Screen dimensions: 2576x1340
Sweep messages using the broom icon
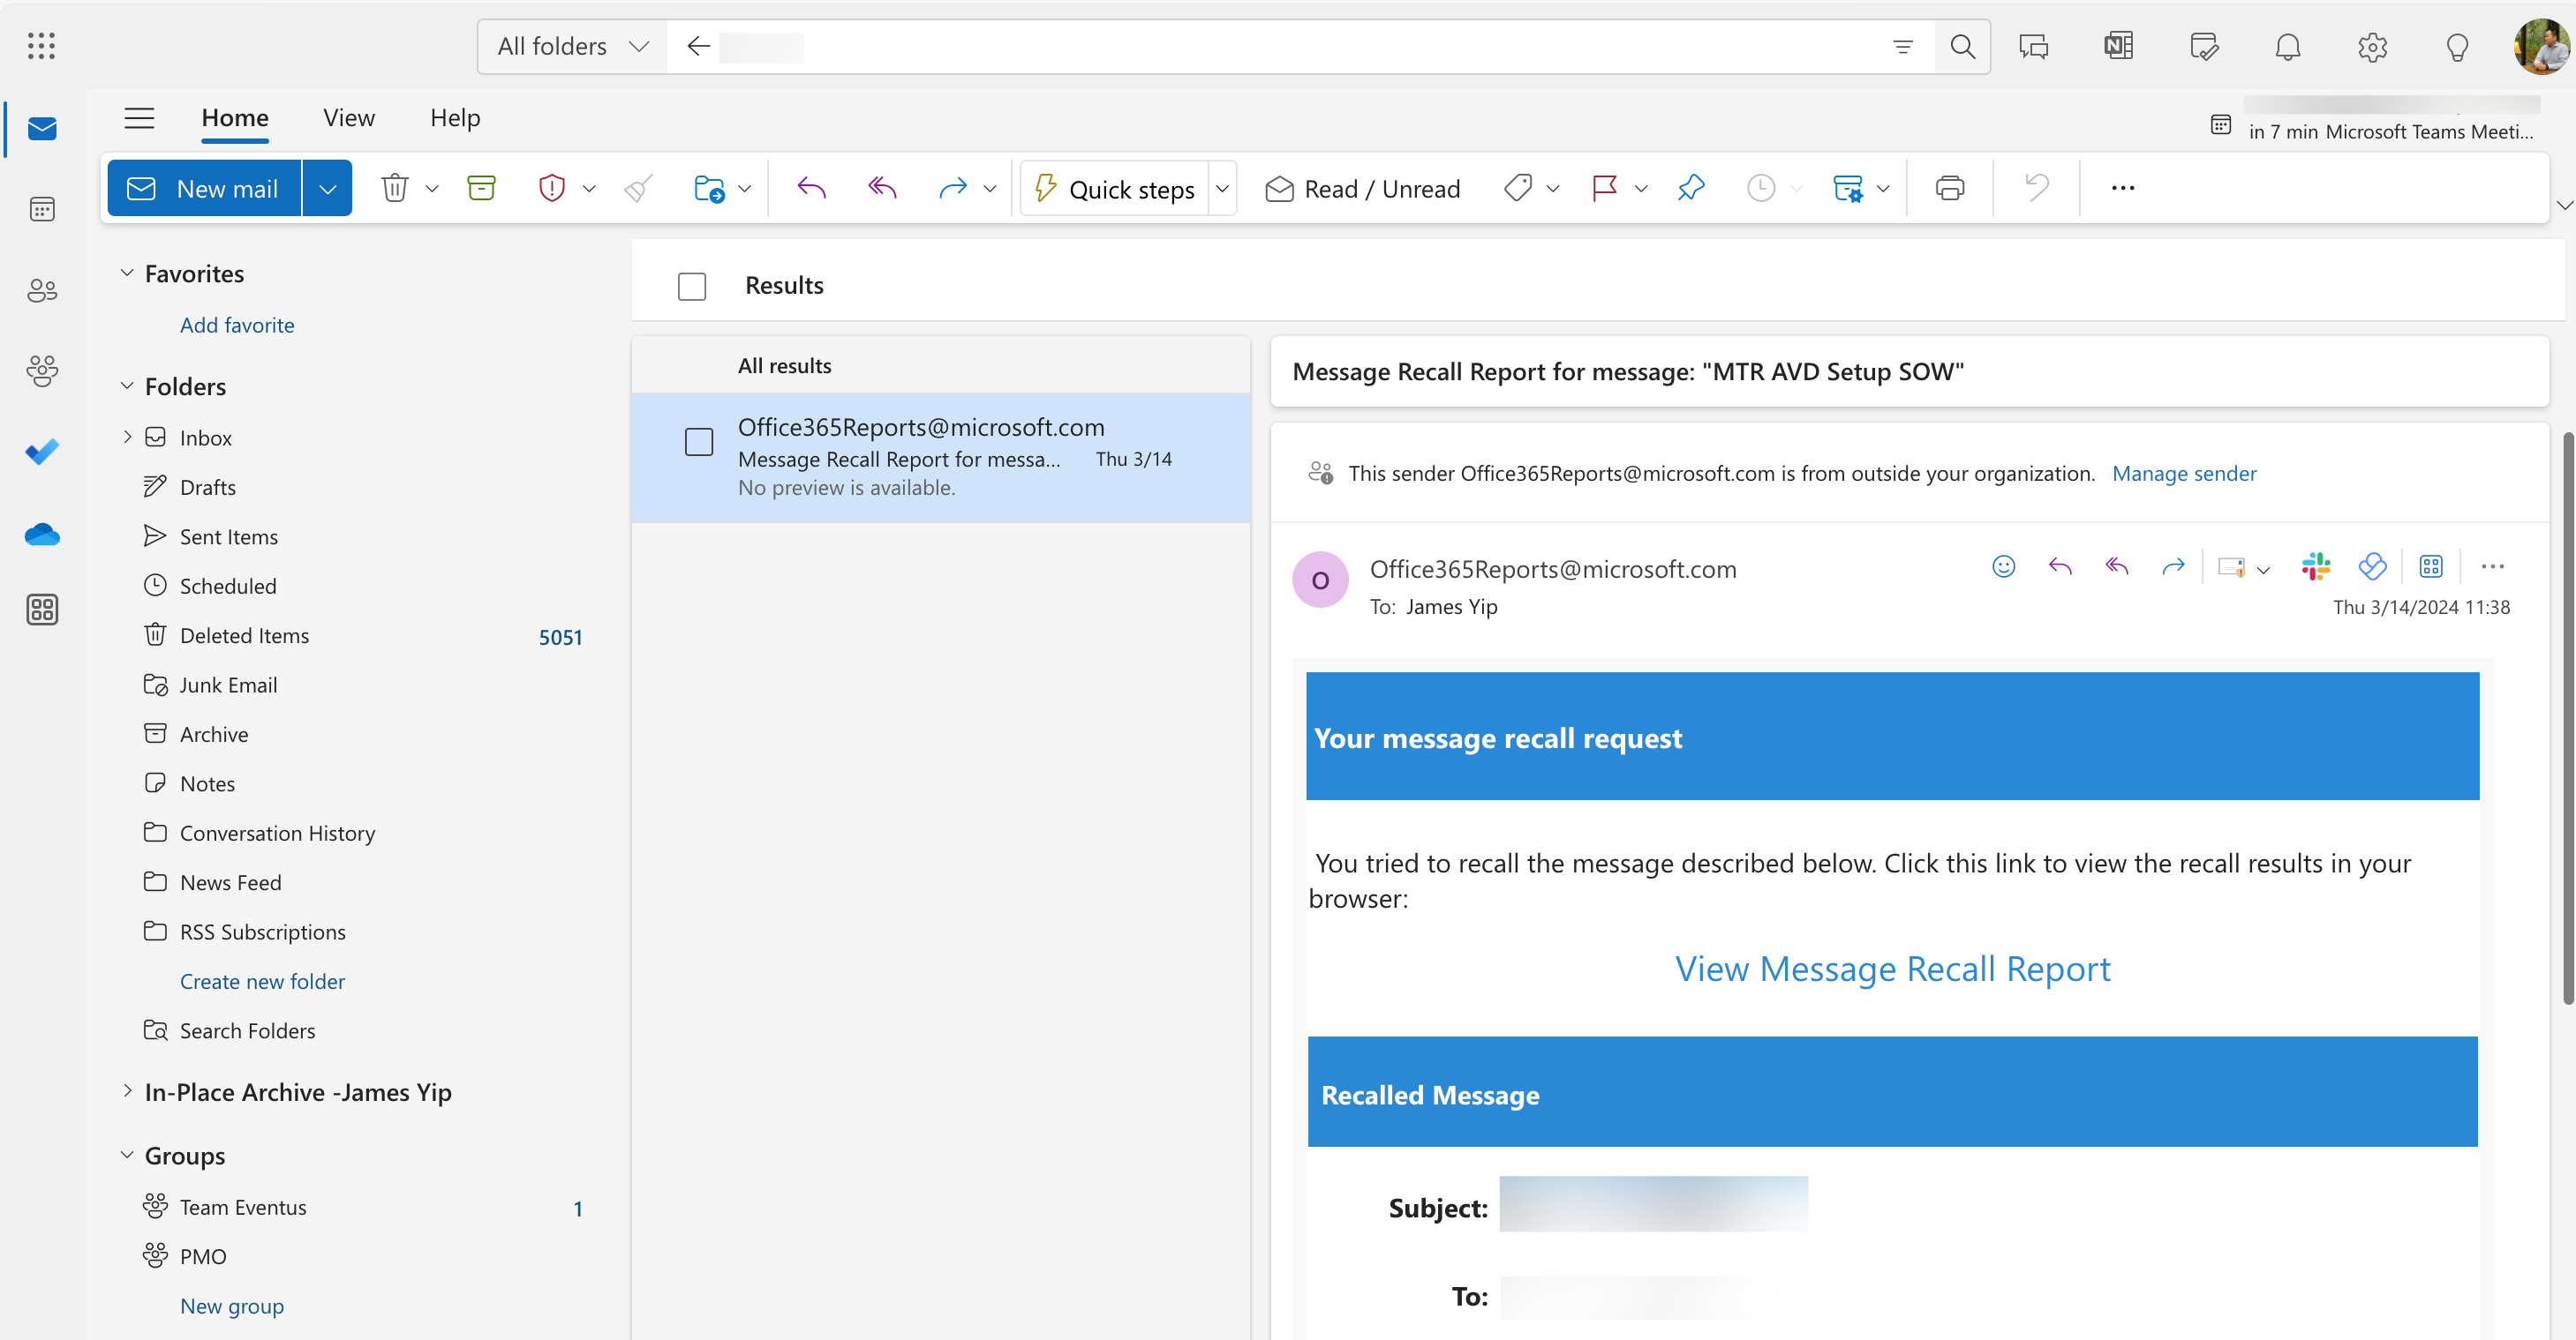tap(637, 187)
